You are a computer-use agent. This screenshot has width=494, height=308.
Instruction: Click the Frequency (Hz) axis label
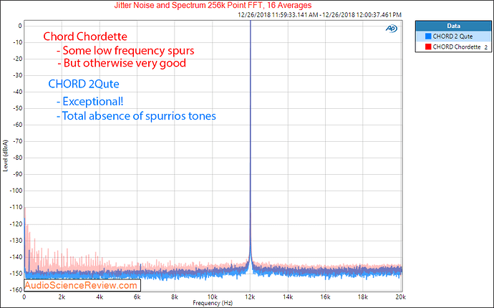213,303
